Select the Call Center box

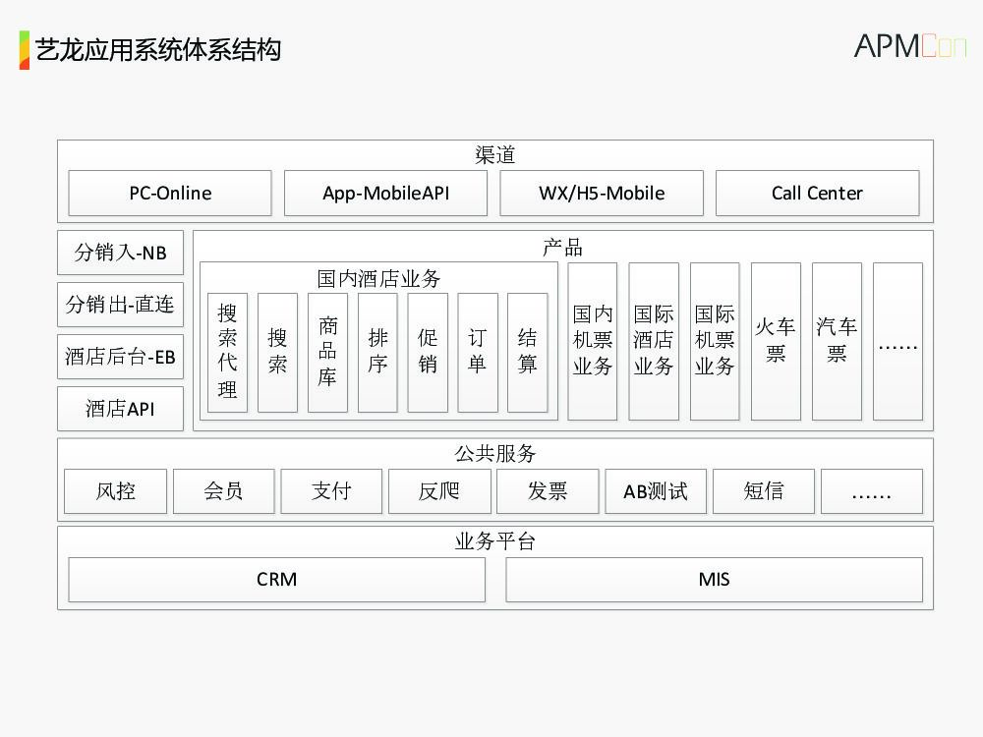click(817, 194)
